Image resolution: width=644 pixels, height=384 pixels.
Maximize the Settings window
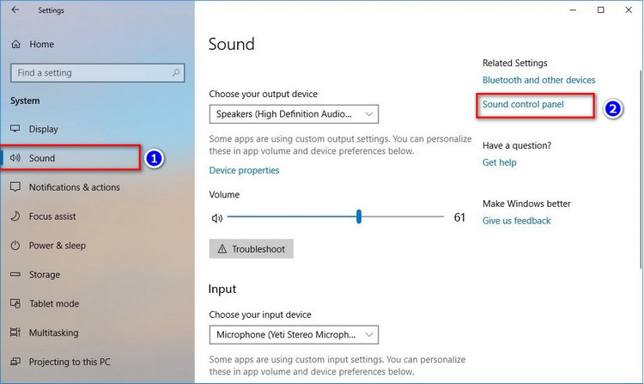tap(600, 9)
